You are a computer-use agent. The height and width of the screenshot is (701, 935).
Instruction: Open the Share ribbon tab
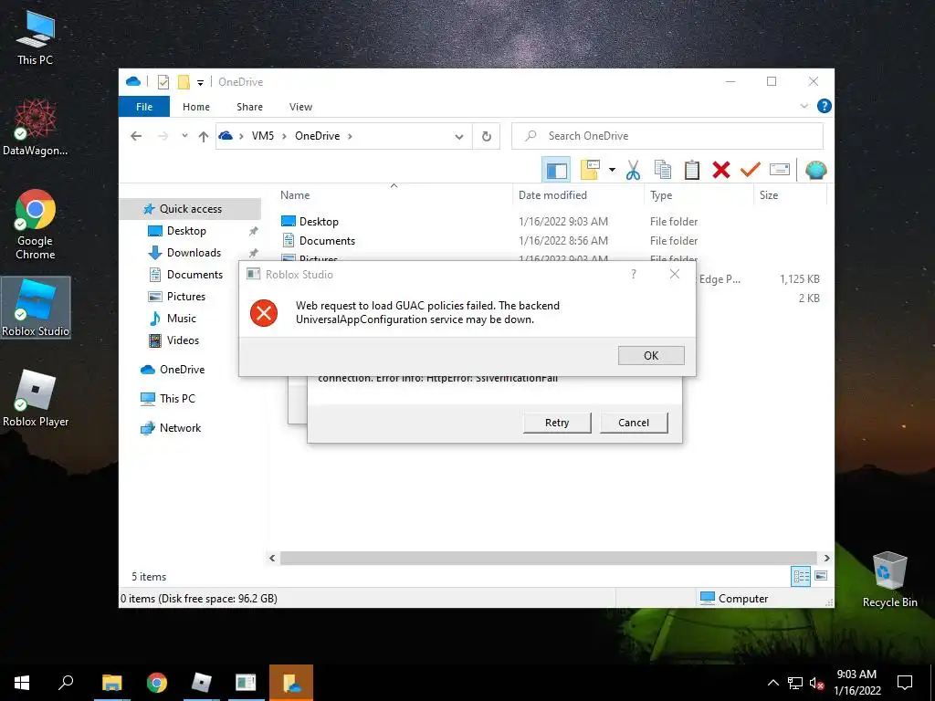[249, 107]
